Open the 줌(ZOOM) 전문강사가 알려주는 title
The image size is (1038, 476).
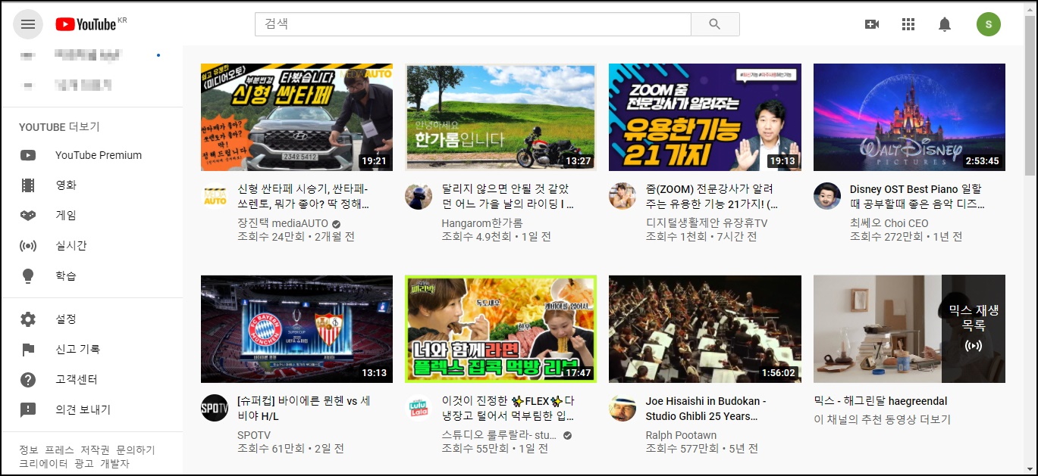pyautogui.click(x=711, y=196)
